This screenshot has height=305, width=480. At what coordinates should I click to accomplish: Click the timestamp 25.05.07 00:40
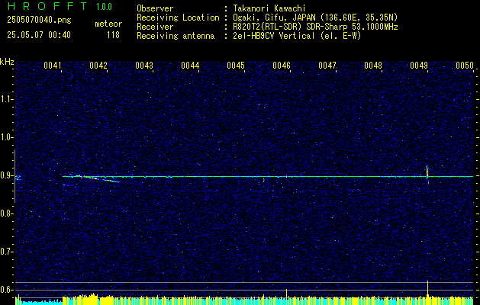click(39, 35)
